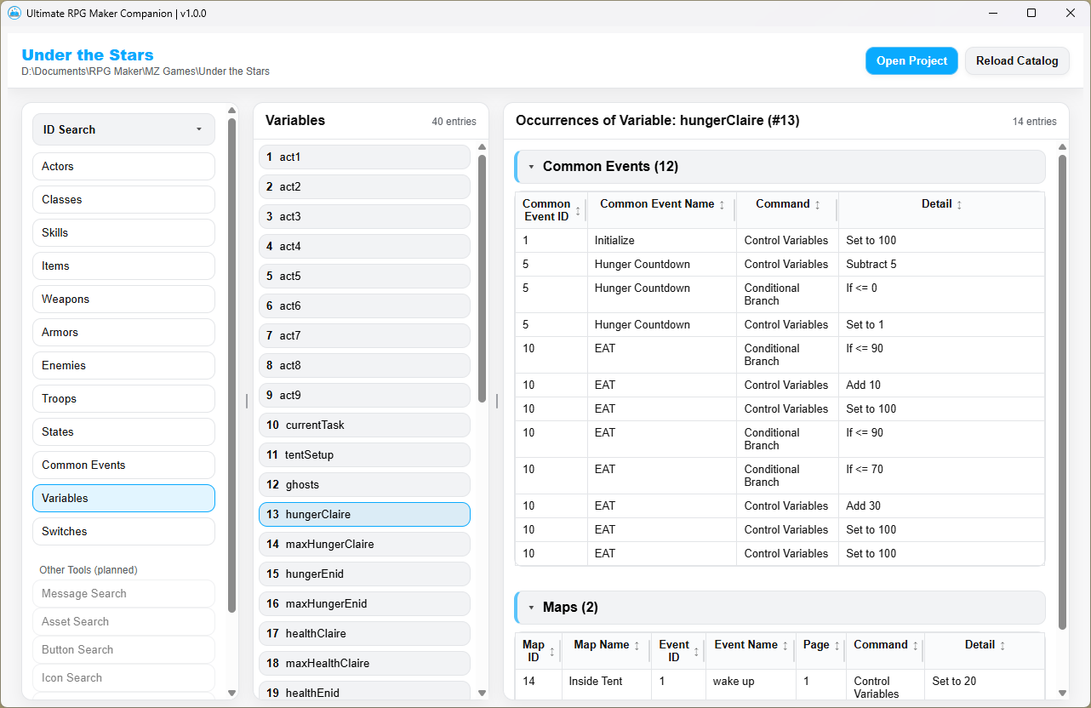Click sort icon beside Map Name header
The height and width of the screenshot is (708, 1091).
tap(637, 646)
